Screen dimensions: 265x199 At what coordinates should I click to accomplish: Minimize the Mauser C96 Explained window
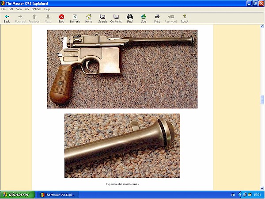[249, 4]
